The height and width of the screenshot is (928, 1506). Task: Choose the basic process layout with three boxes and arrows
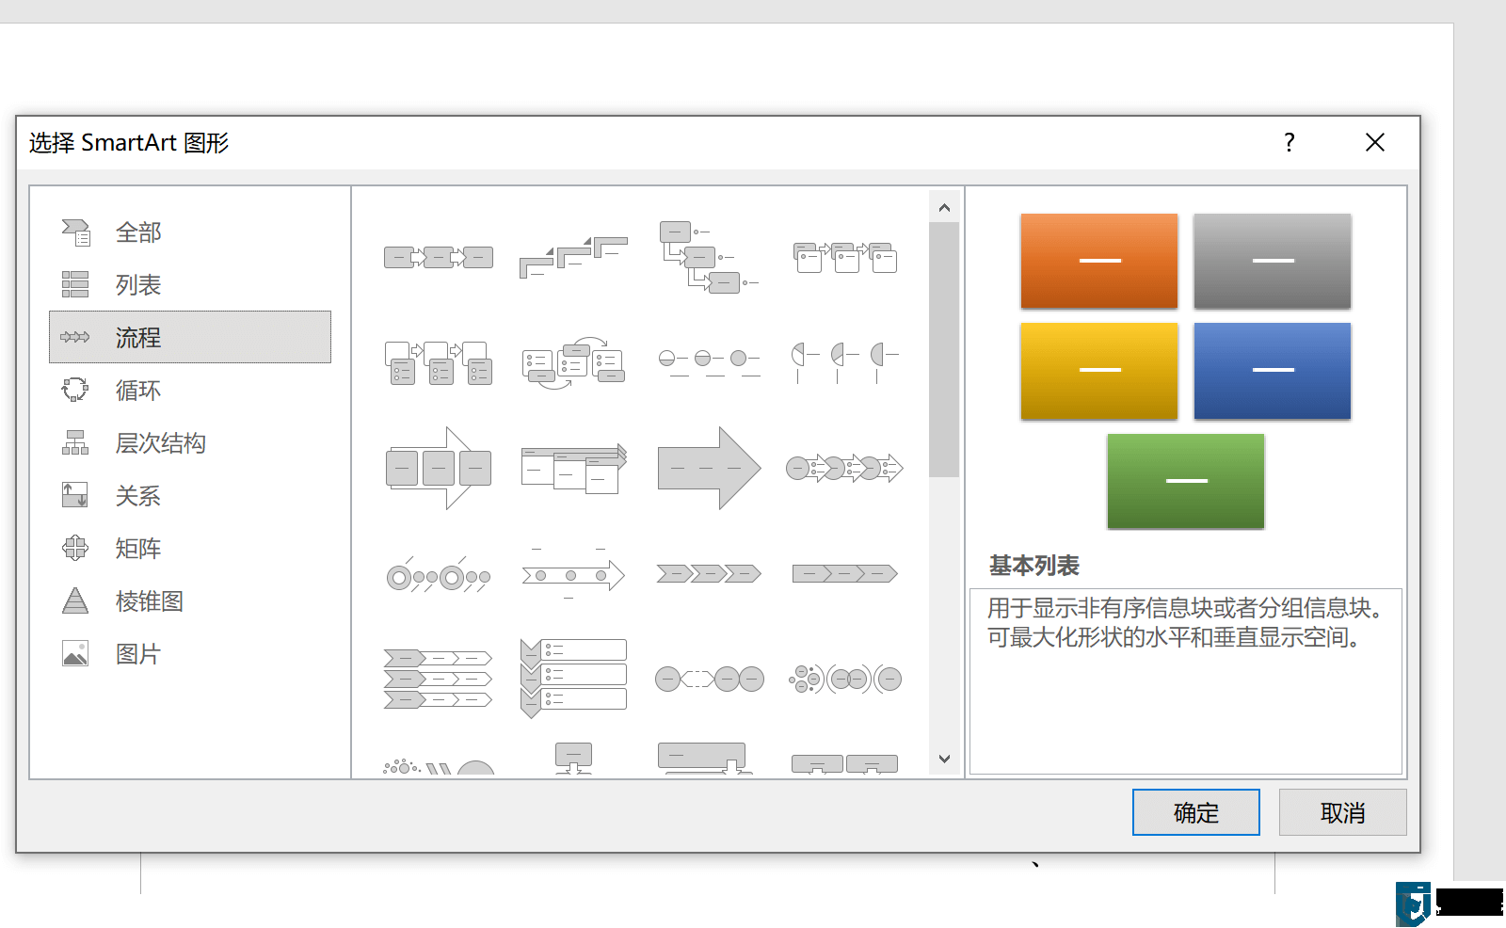point(439,257)
